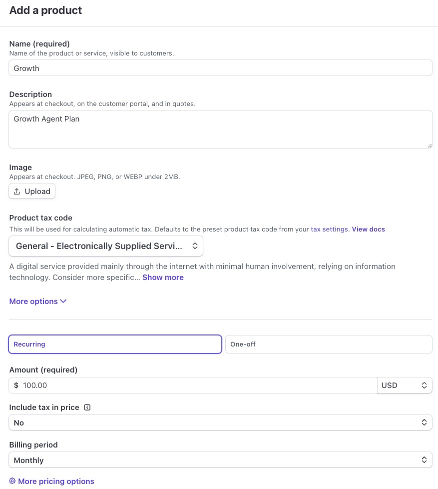Click the chevron beside More options

(63, 301)
